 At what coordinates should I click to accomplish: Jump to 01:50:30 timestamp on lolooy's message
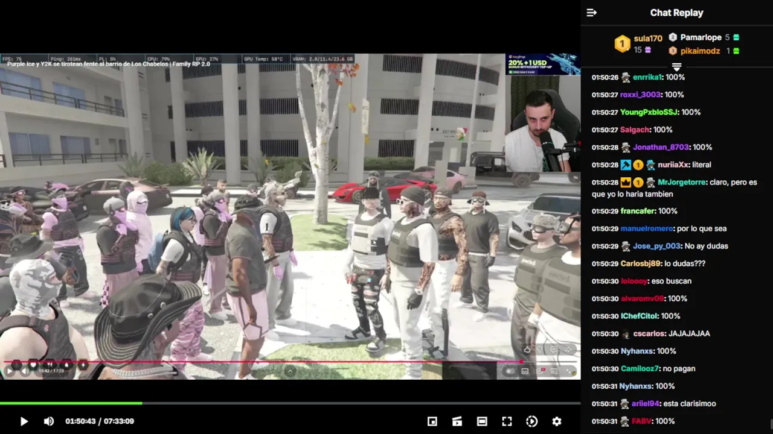[605, 281]
